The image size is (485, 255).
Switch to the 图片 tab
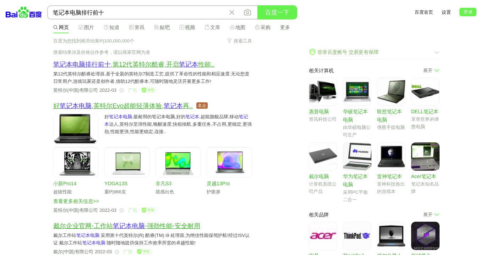tap(86, 27)
